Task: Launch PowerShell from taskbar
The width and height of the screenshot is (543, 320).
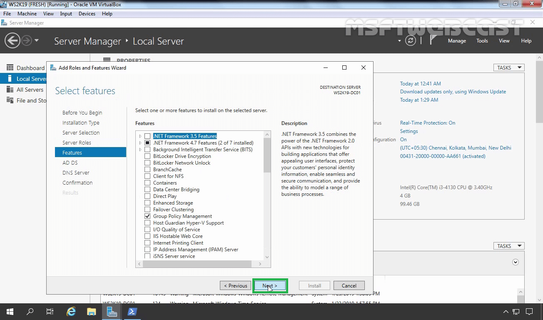Action: tap(132, 311)
